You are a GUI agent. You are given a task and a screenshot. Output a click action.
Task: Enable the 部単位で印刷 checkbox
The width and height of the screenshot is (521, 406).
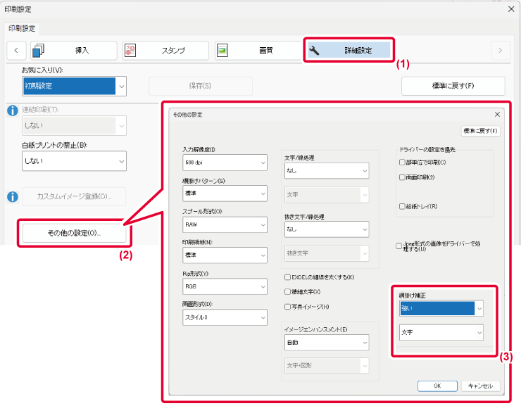pyautogui.click(x=402, y=163)
